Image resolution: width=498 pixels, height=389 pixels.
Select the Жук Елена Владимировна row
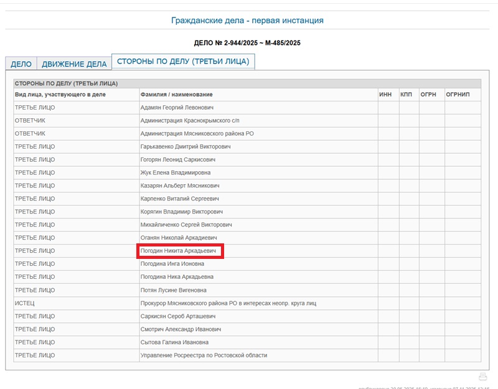176,172
